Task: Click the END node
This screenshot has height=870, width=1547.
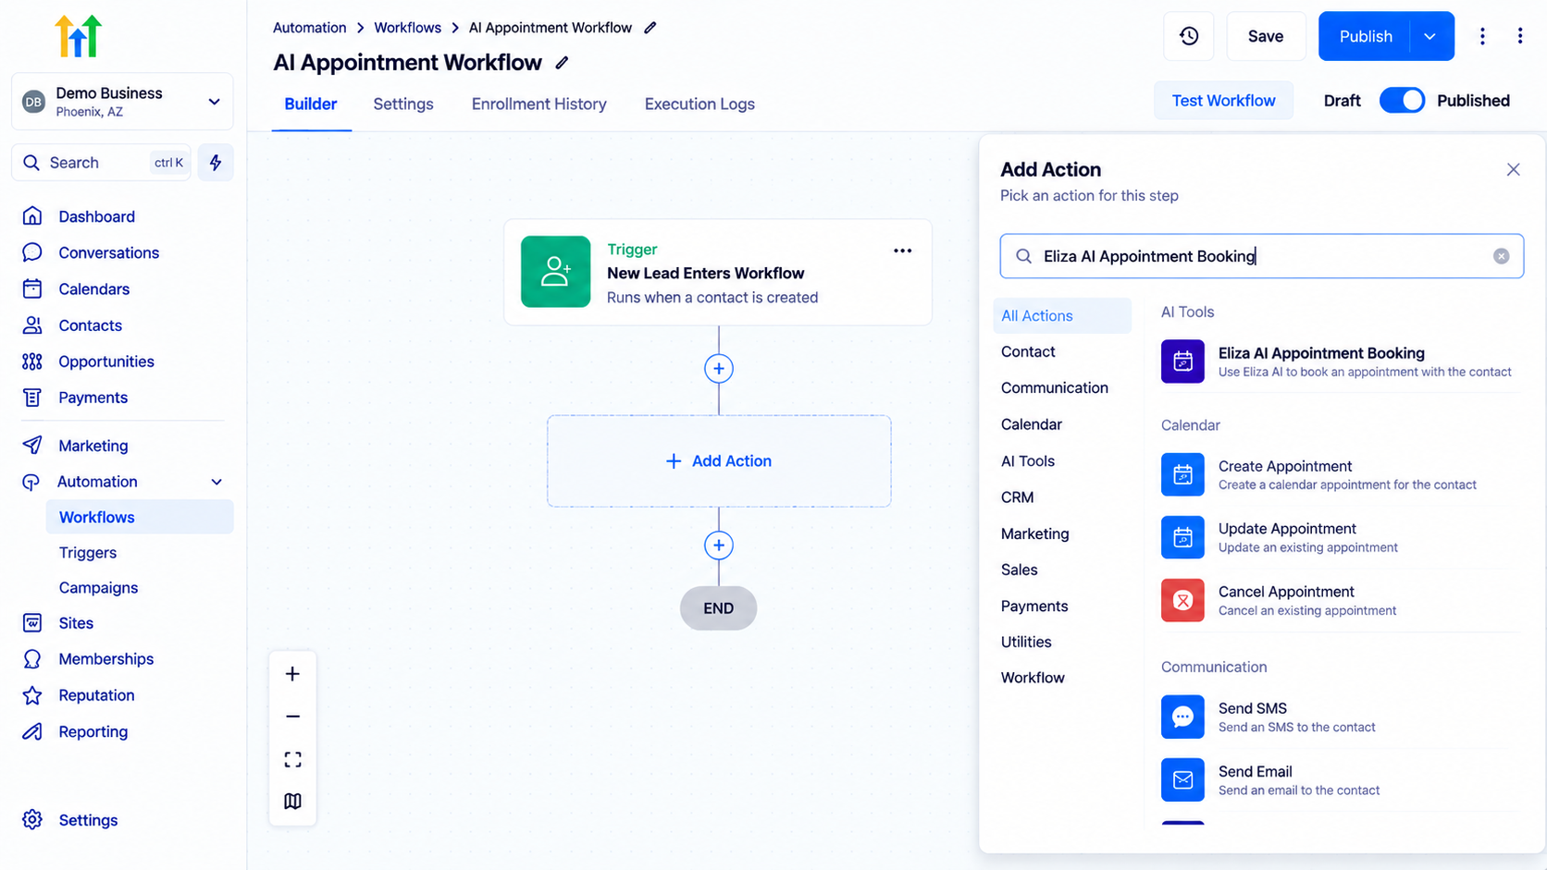Action: point(718,608)
